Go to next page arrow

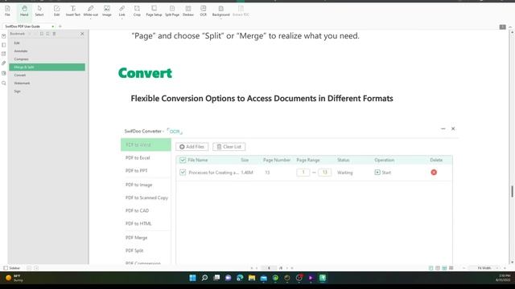coord(286,268)
